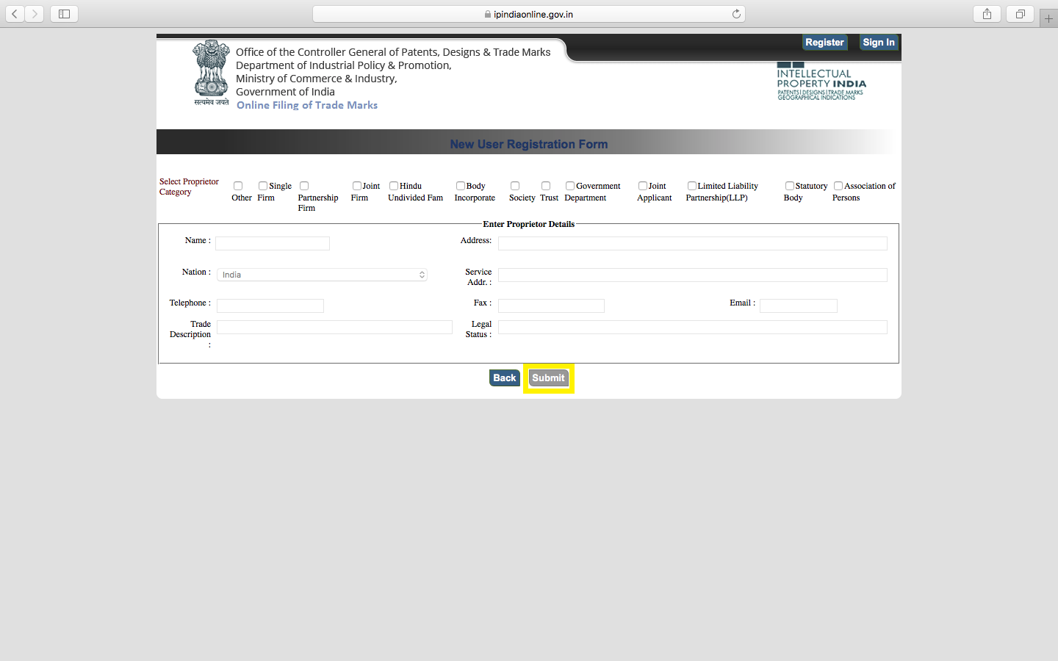This screenshot has height=661, width=1058.
Task: Open a new tab with plus icon
Action: point(1048,18)
